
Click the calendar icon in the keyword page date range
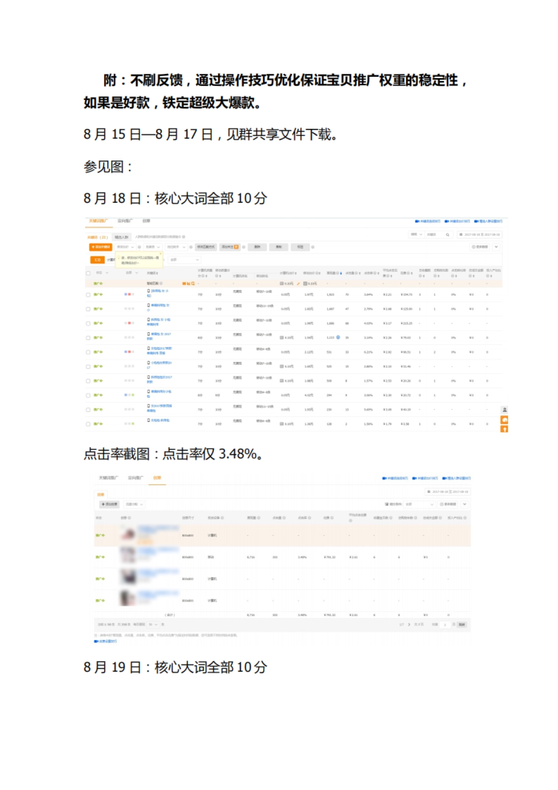coord(461,234)
